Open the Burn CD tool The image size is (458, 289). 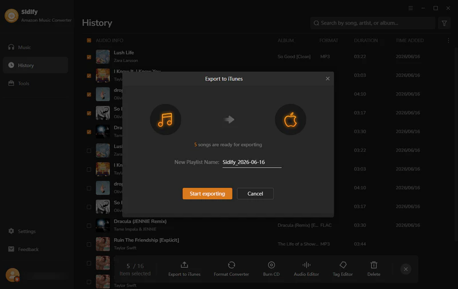pyautogui.click(x=271, y=269)
